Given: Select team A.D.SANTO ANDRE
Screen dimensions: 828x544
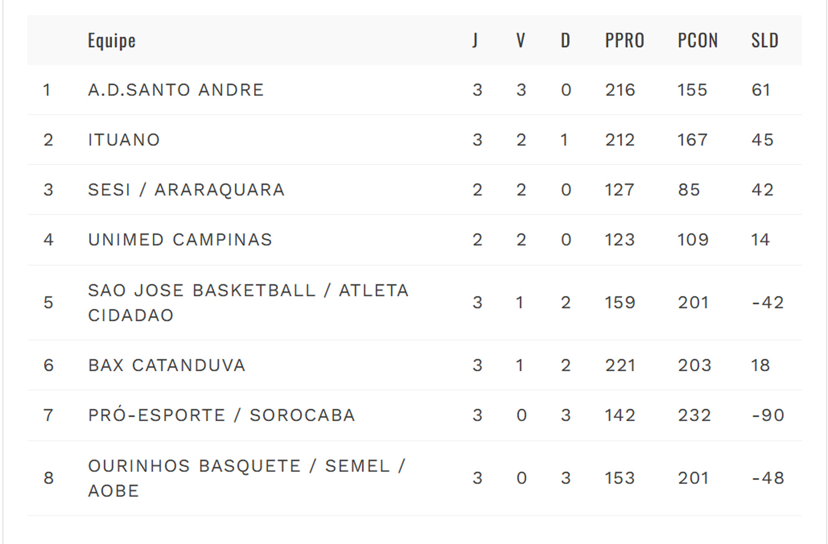Looking at the screenshot, I should [x=176, y=90].
